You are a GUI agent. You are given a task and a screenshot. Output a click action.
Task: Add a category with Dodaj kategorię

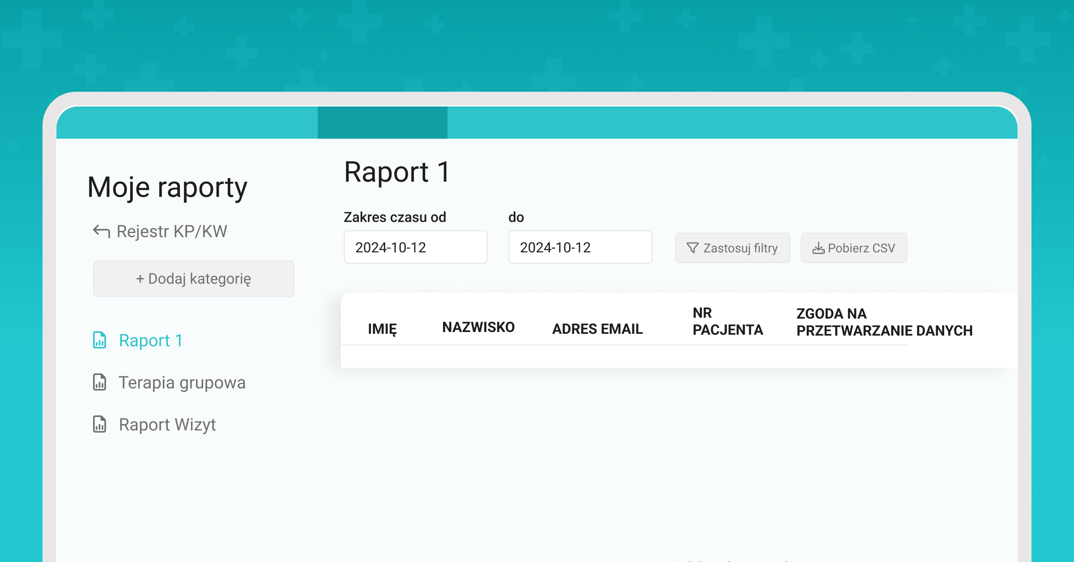click(193, 278)
